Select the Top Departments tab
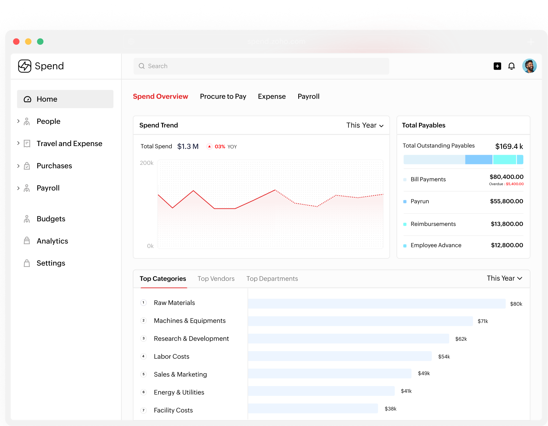 272,279
